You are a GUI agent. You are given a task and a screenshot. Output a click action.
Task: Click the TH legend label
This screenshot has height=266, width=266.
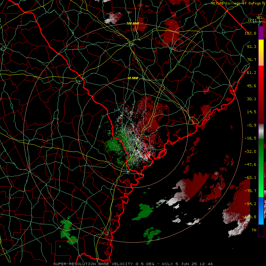tap(254, 230)
